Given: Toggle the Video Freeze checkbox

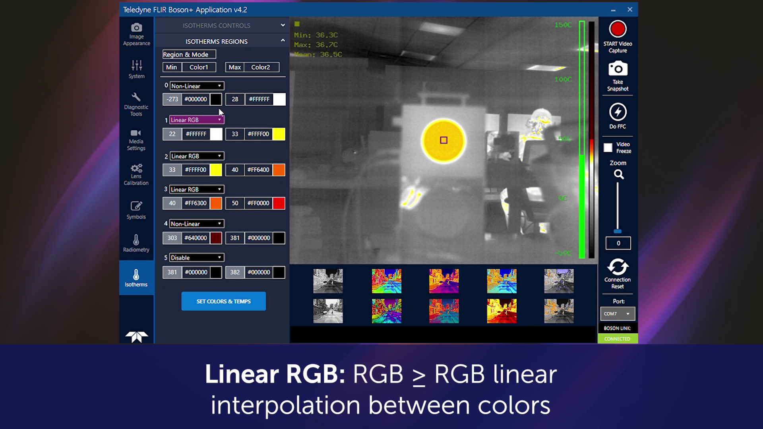Looking at the screenshot, I should pyautogui.click(x=608, y=148).
